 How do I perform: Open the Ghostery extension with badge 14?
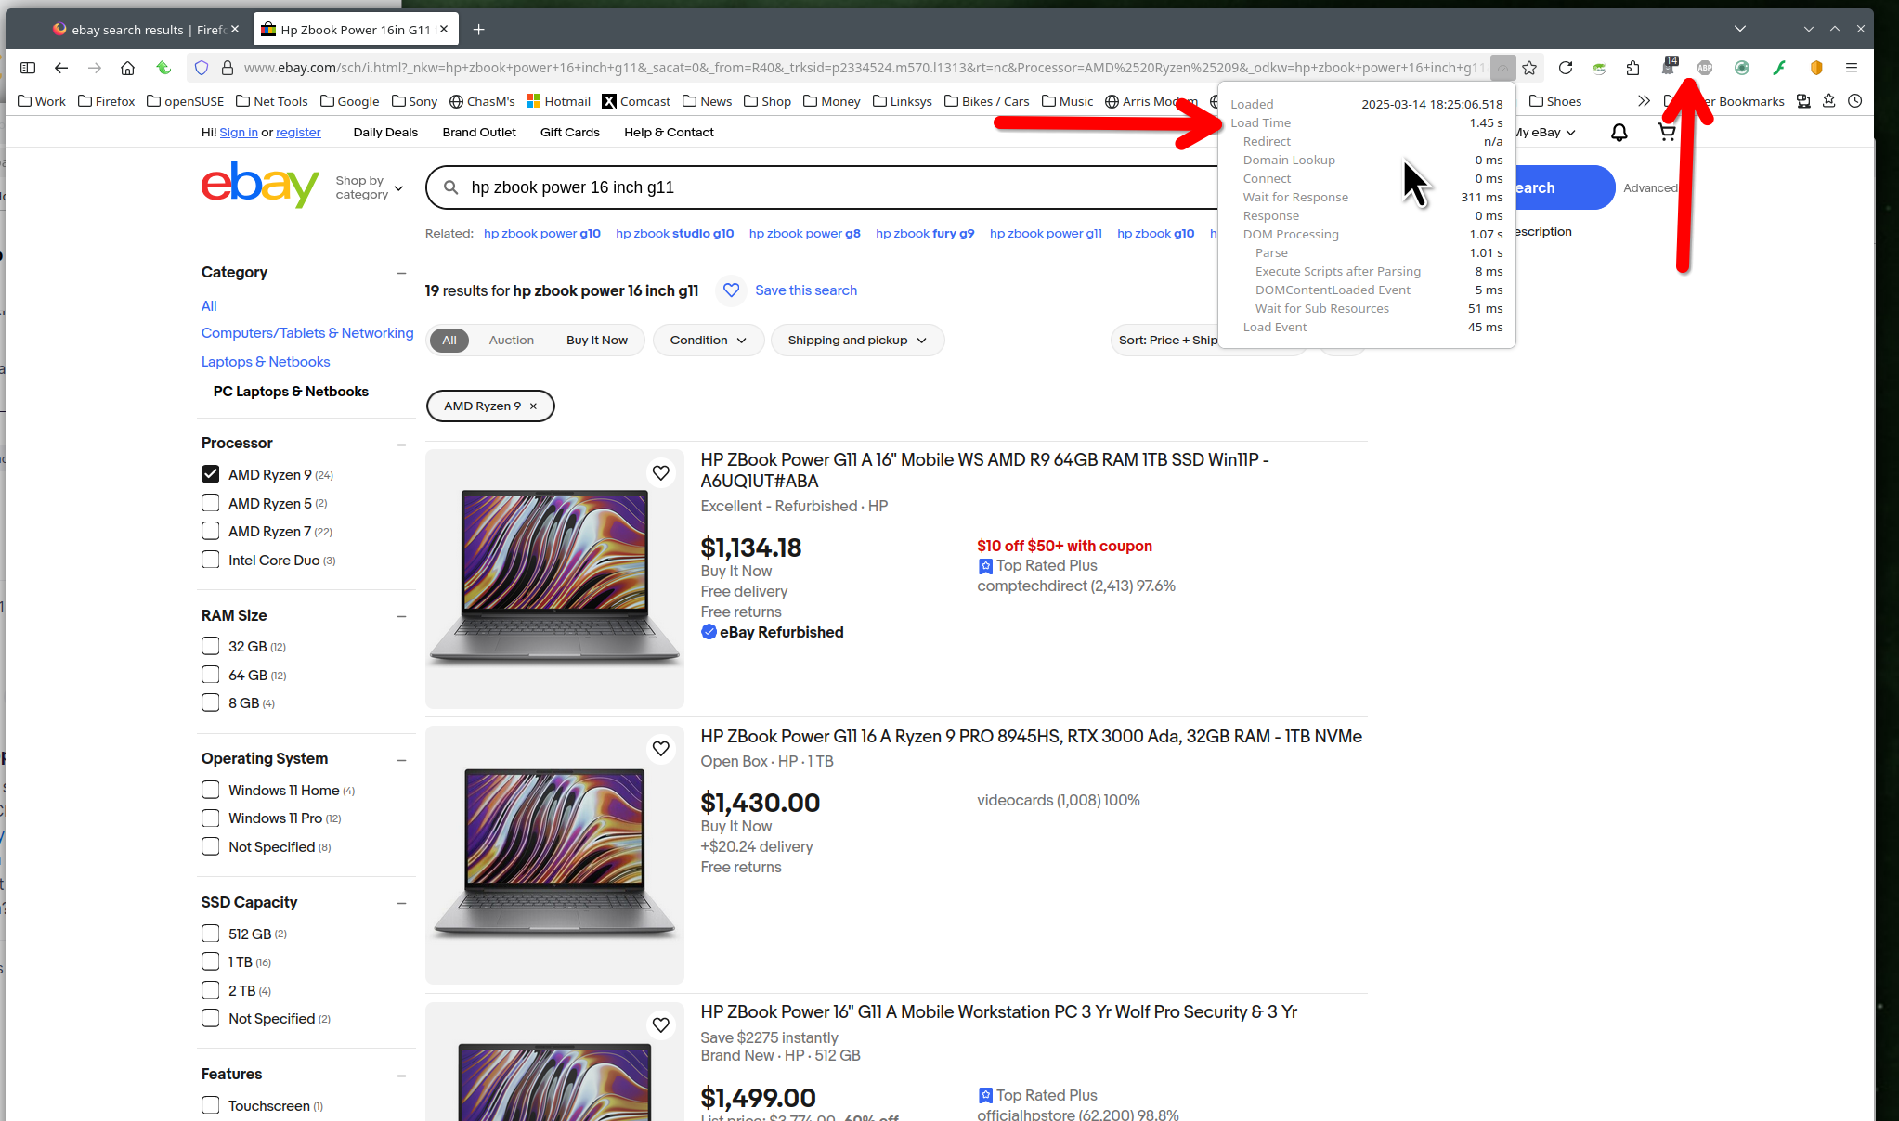tap(1669, 67)
